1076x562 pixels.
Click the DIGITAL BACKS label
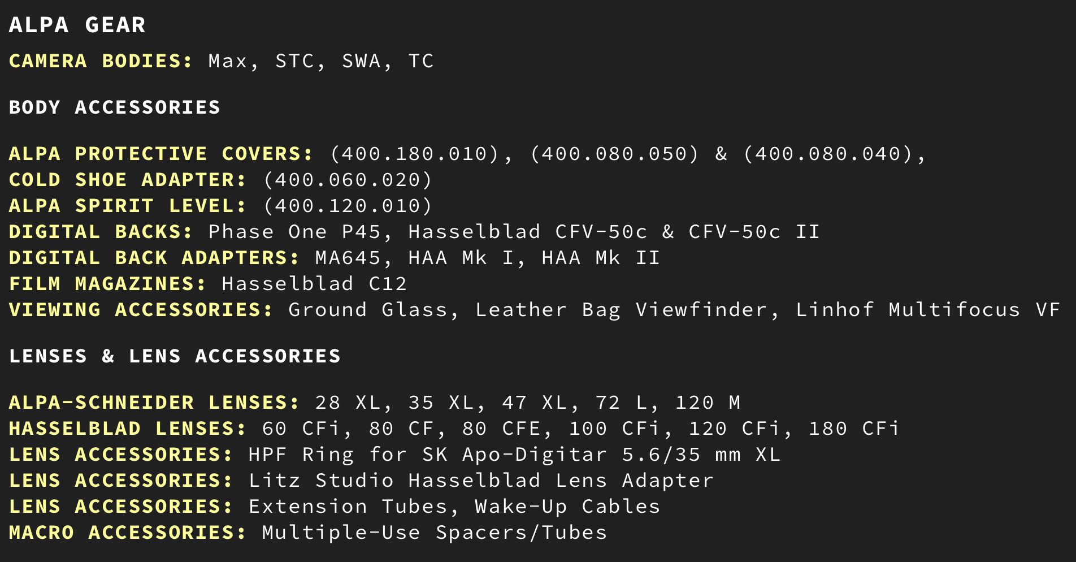pos(101,232)
